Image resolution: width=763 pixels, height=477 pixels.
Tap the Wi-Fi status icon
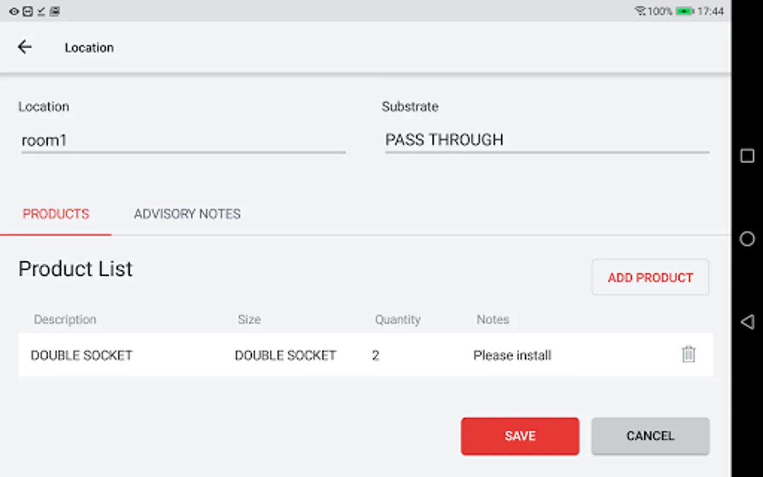[640, 11]
